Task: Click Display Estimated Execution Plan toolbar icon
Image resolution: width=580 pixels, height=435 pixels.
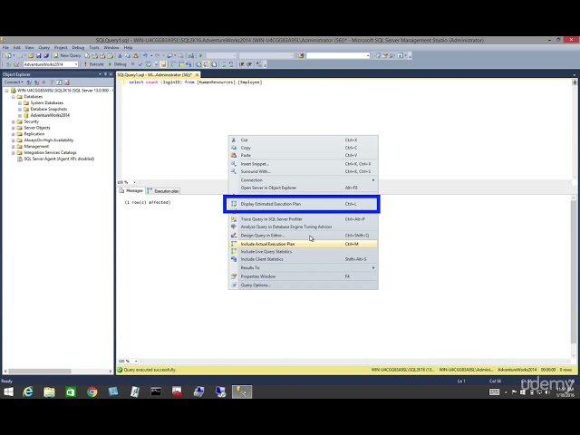Action: 149,64
